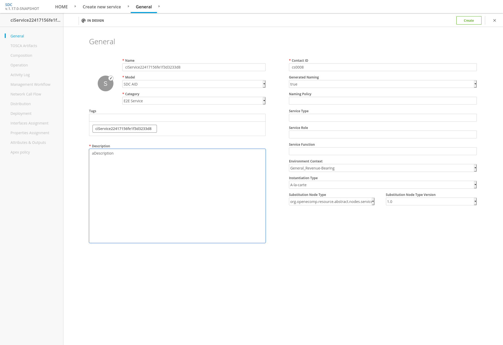Click into the Name input field

point(194,67)
